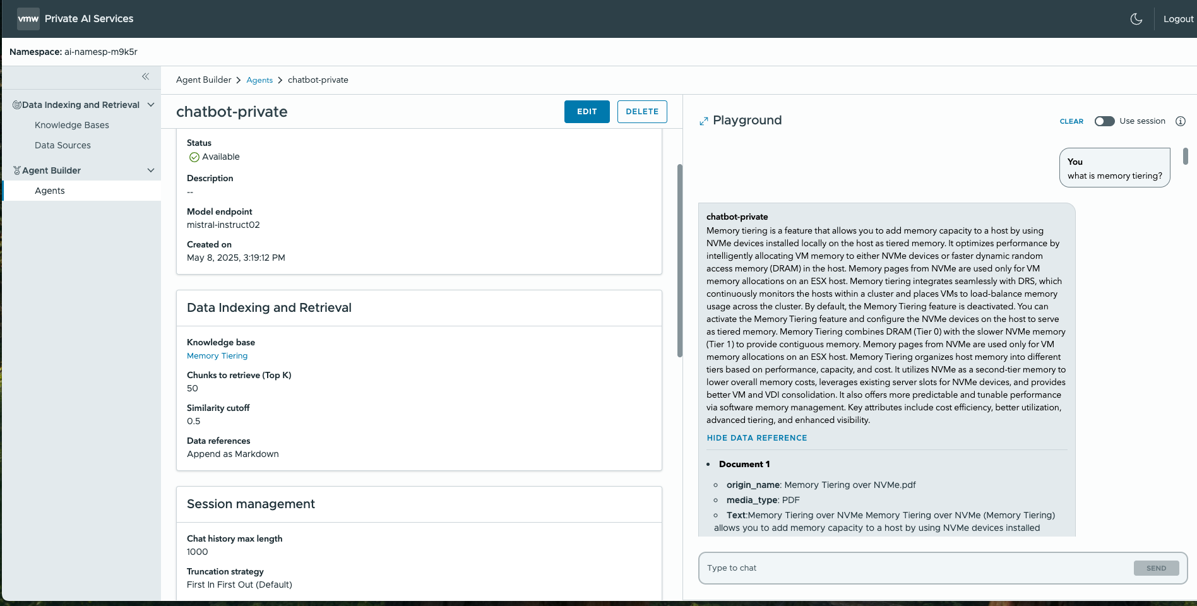Image resolution: width=1197 pixels, height=606 pixels.
Task: Open Knowledge Bases in the sidebar
Action: click(x=72, y=125)
